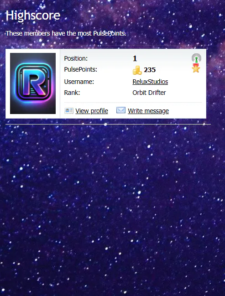Click the Orbit Drifter rank text
The image size is (225, 296).
point(149,93)
